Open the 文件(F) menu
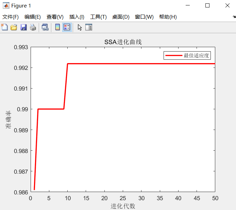 click(11, 17)
